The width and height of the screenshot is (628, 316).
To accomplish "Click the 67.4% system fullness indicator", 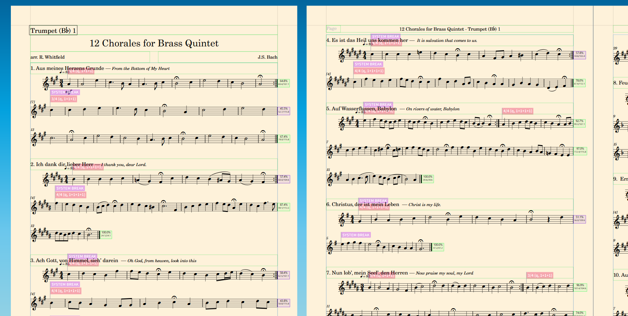I will (x=283, y=138).
